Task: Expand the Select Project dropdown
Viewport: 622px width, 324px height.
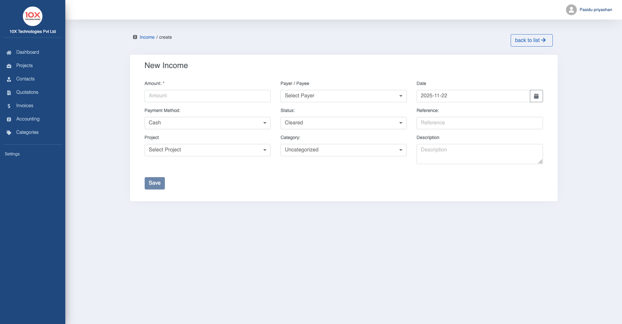Action: pos(207,150)
